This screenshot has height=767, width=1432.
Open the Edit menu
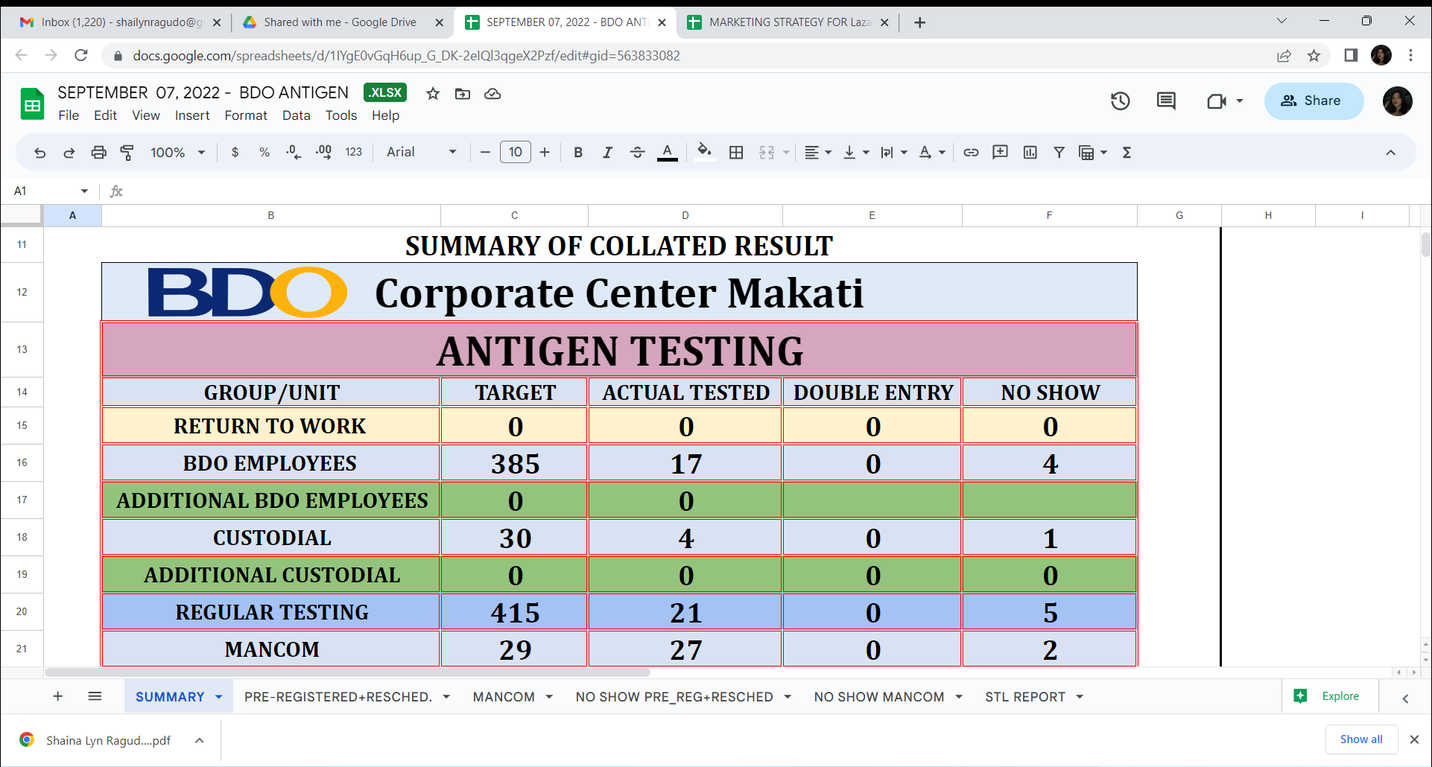point(105,115)
